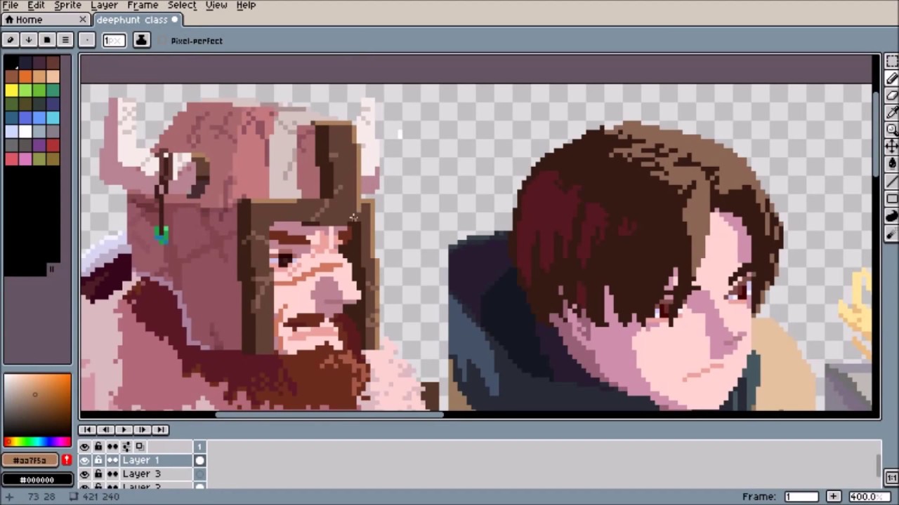
Task: Open the ink type dropdown
Action: (141, 40)
